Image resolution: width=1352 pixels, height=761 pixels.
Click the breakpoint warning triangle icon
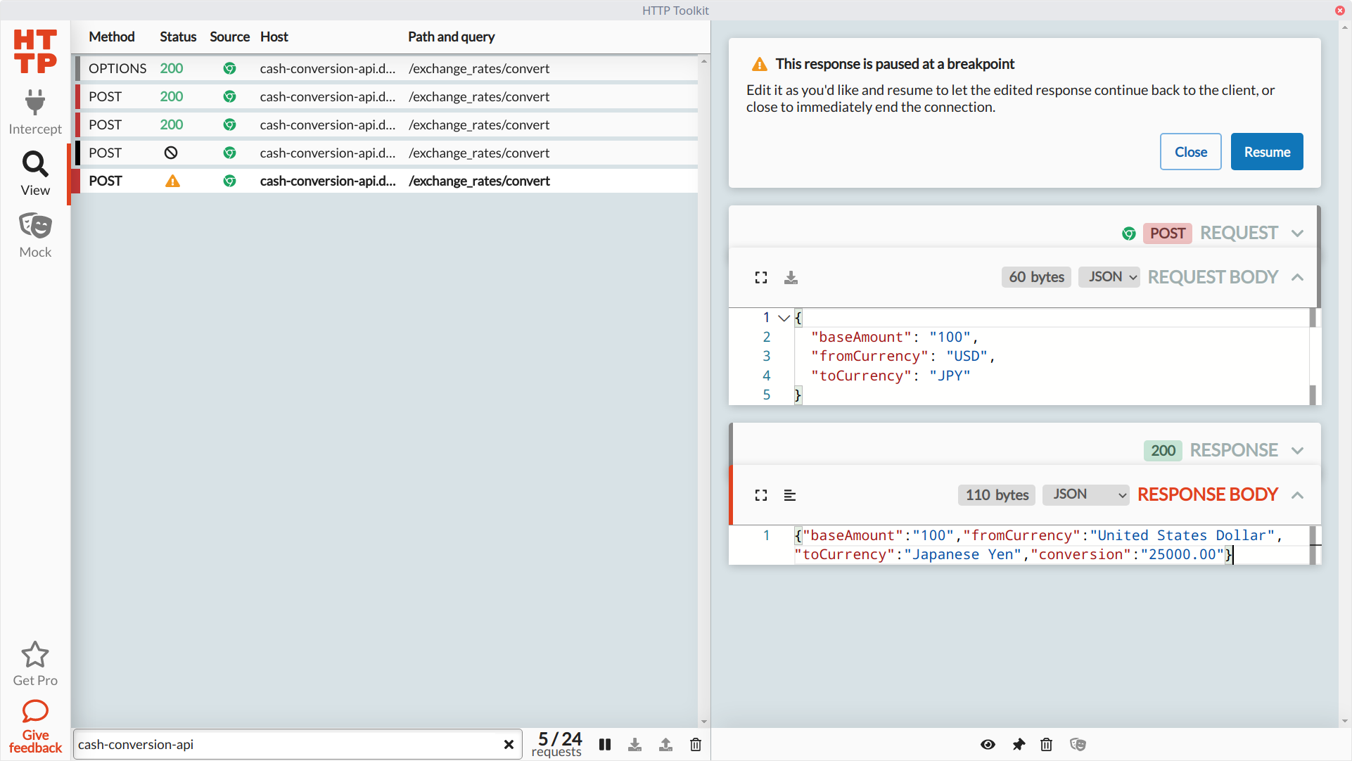point(760,65)
